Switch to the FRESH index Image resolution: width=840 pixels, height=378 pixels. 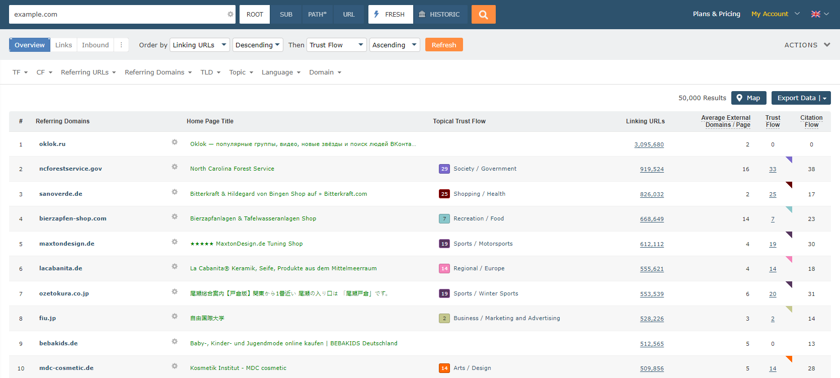[390, 15]
